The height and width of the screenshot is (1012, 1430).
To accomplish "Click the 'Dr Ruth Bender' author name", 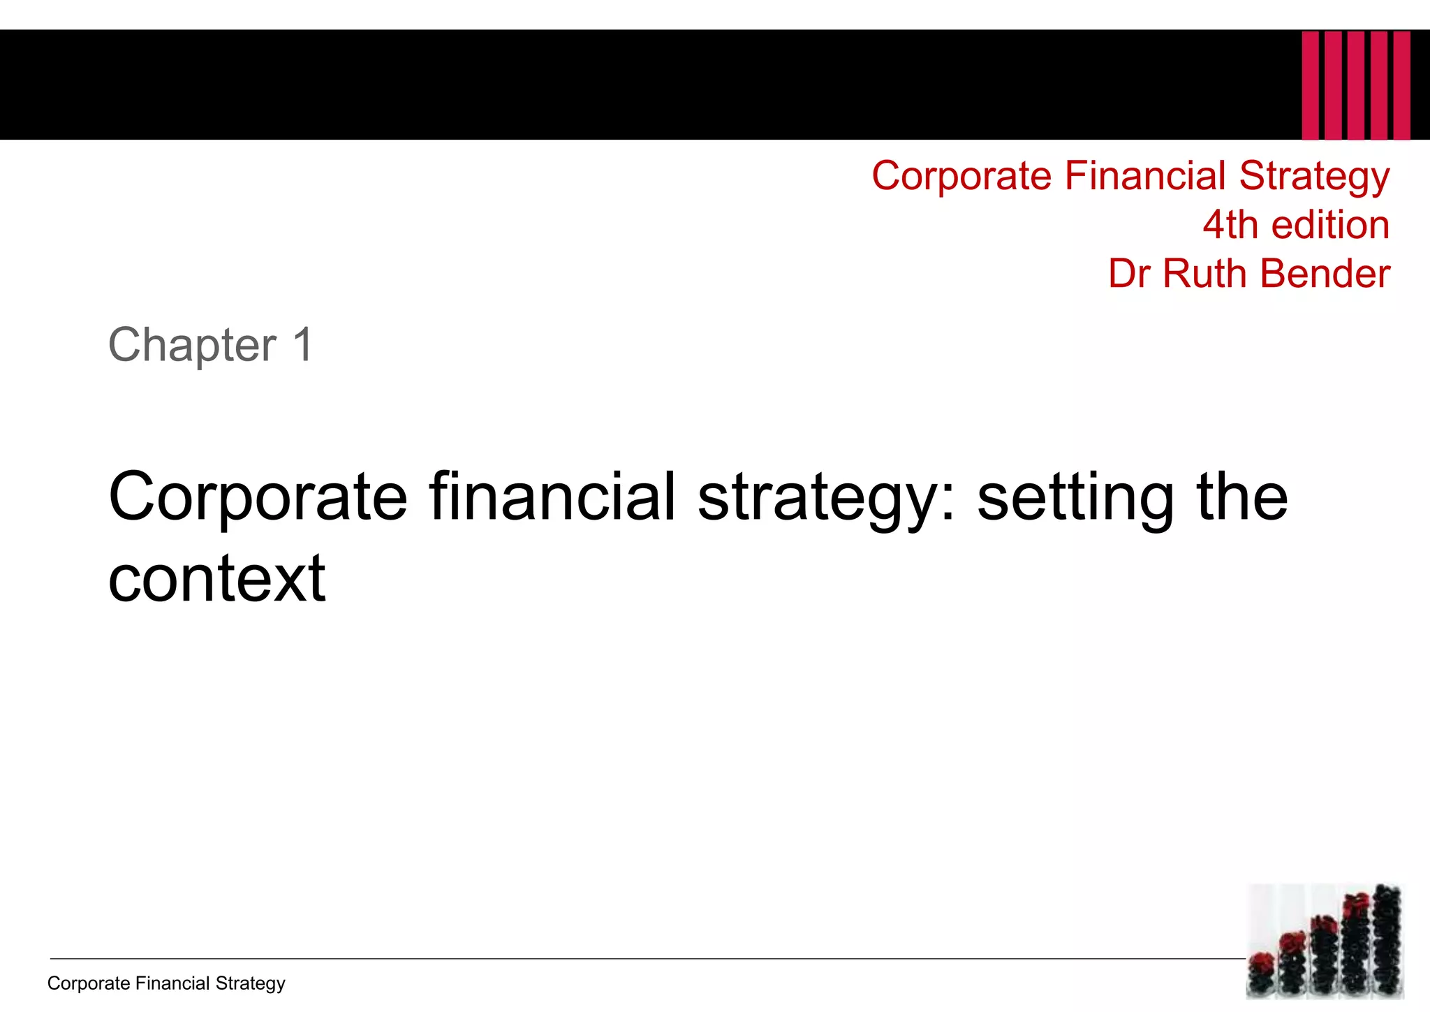I will (x=1248, y=273).
